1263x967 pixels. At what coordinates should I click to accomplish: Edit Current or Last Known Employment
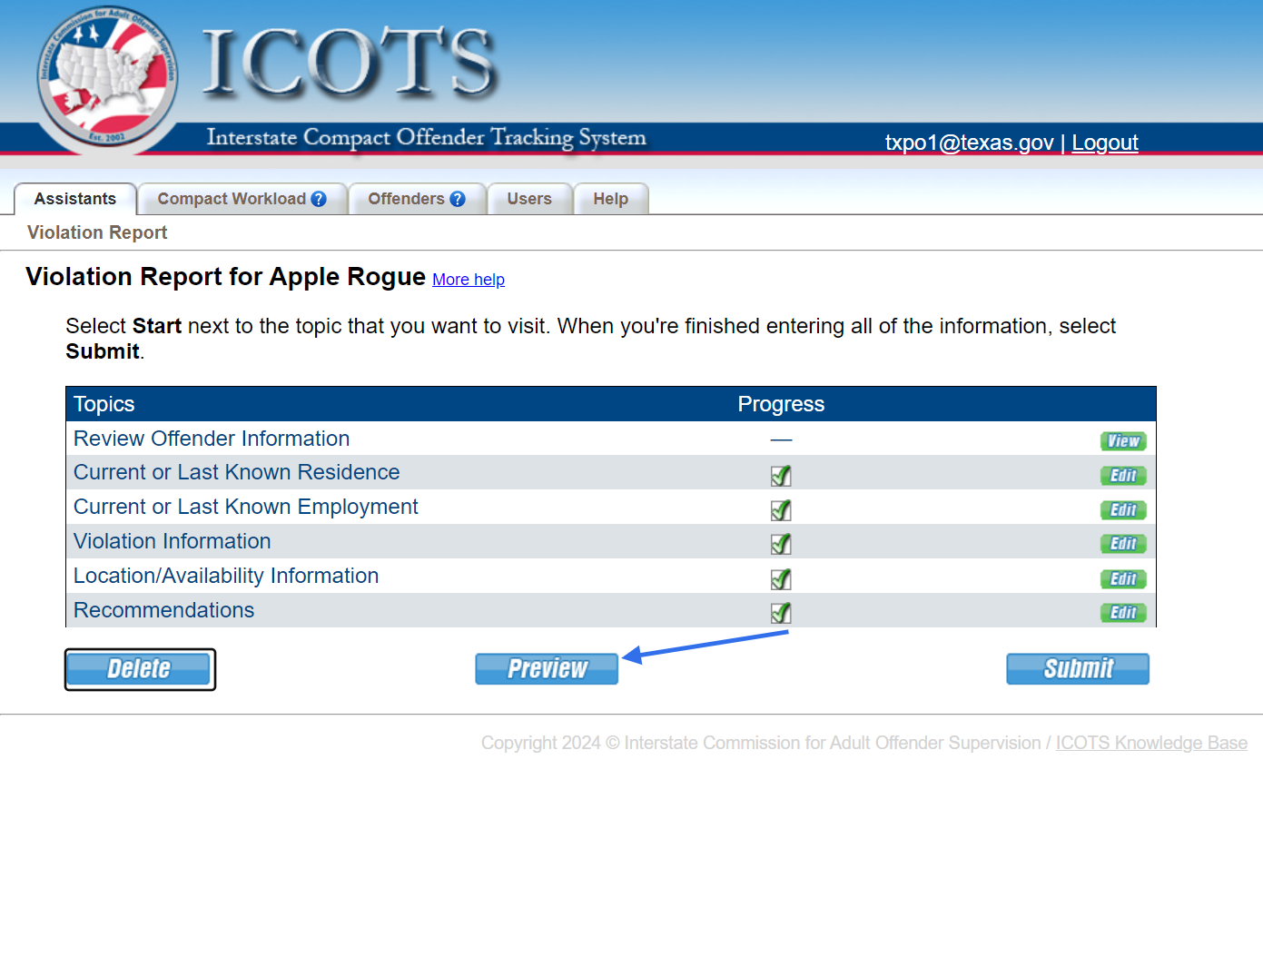click(x=1123, y=510)
